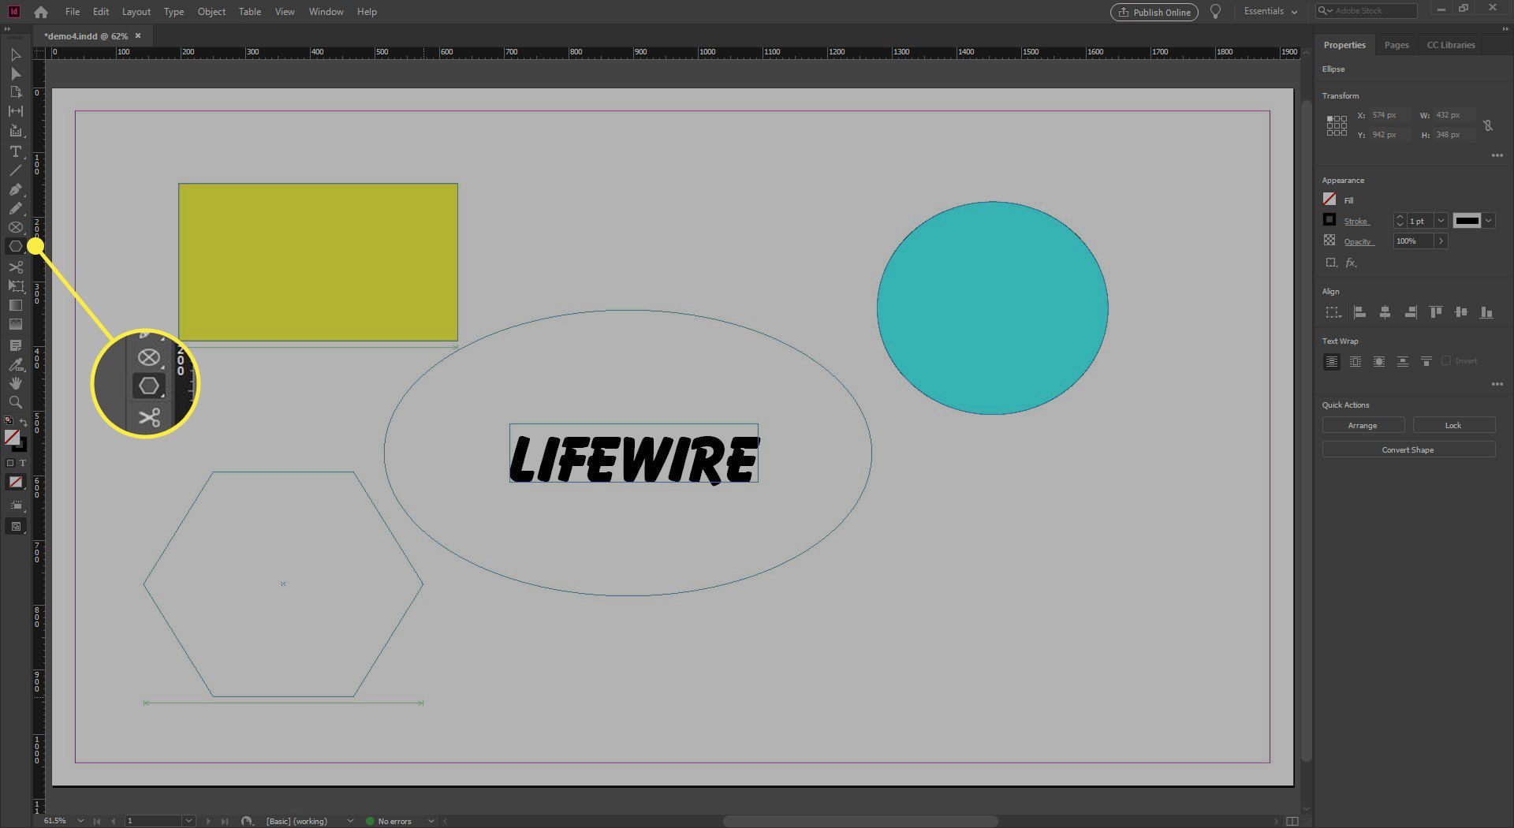Click Align left edges icon
The height and width of the screenshot is (828, 1514).
[x=1359, y=312]
